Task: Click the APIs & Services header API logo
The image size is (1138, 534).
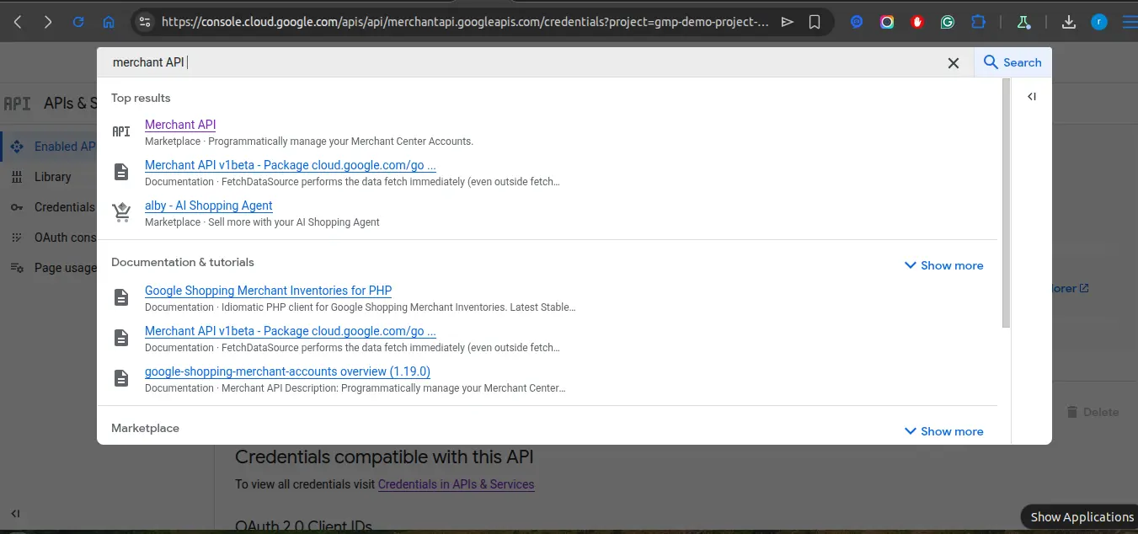Action: [x=17, y=104]
